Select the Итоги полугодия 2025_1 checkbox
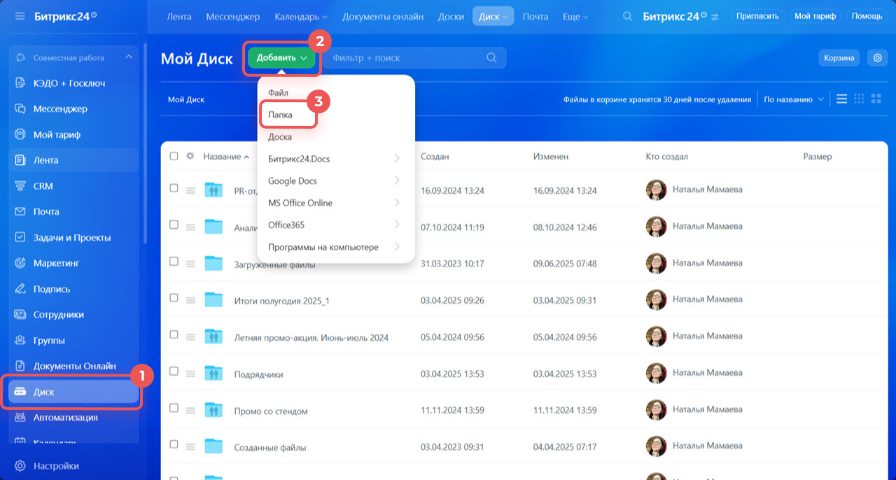The width and height of the screenshot is (896, 480). point(174,298)
